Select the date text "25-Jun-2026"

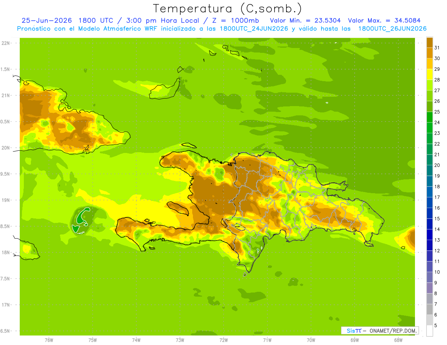47,20
